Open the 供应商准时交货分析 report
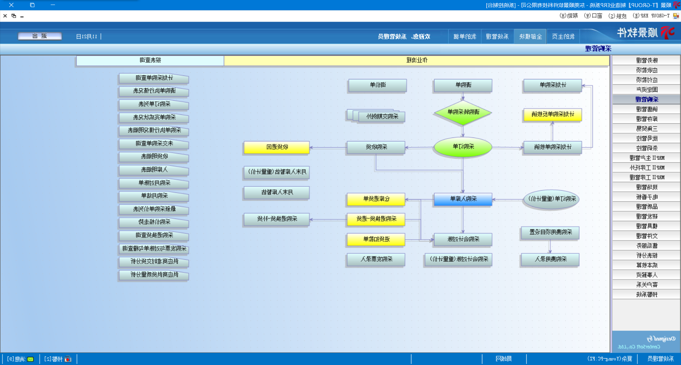 point(154,262)
